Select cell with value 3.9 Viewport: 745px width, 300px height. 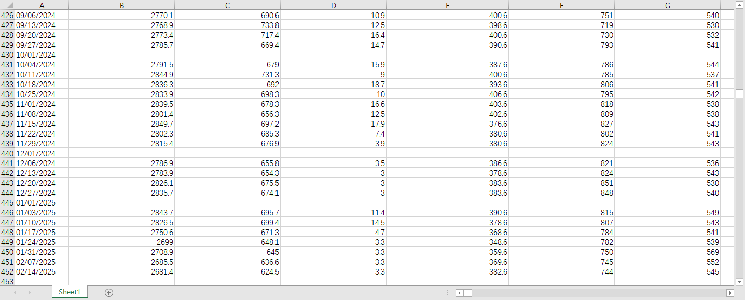coord(333,144)
